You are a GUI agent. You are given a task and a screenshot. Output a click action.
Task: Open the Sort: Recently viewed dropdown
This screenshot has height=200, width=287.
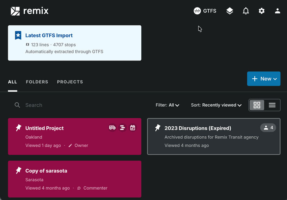pyautogui.click(x=216, y=105)
